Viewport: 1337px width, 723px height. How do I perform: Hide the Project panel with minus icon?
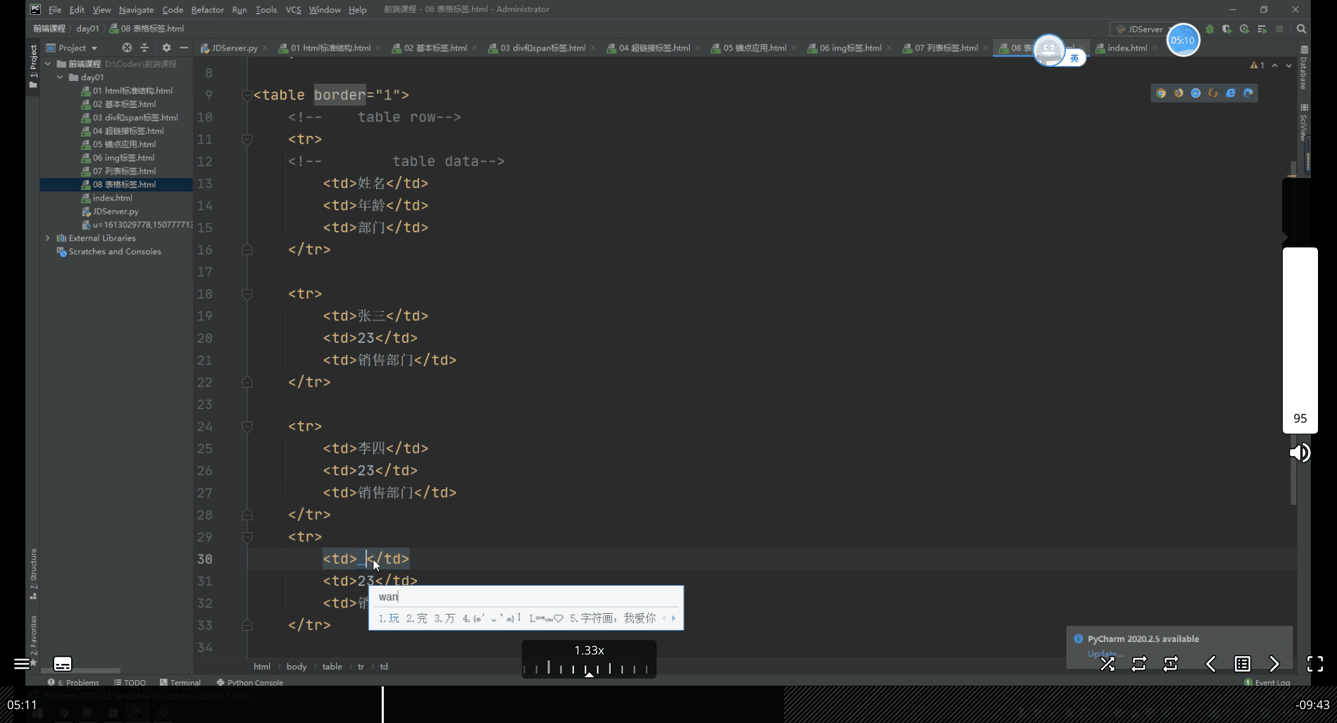184,48
